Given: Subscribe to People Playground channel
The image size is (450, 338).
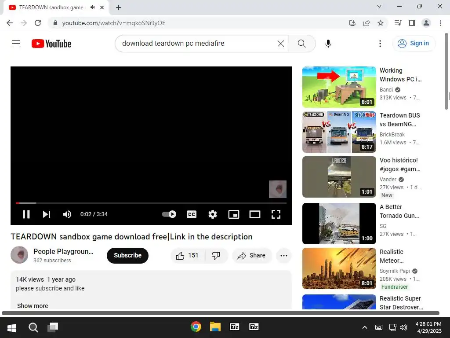Looking at the screenshot, I should click(x=128, y=256).
